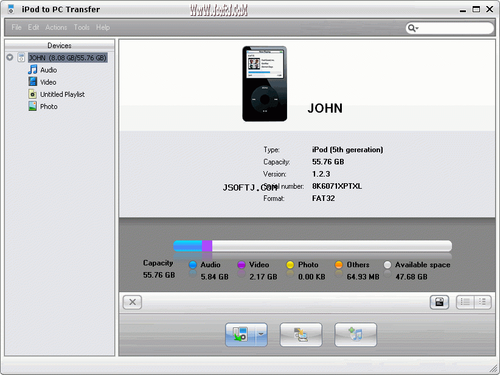Click the disk save icon button

[x=439, y=302]
